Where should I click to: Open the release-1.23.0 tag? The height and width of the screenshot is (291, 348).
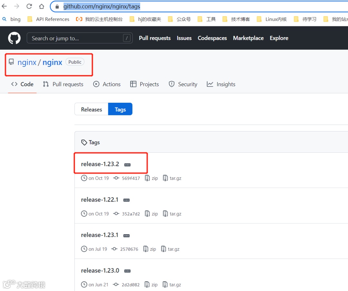click(x=100, y=271)
